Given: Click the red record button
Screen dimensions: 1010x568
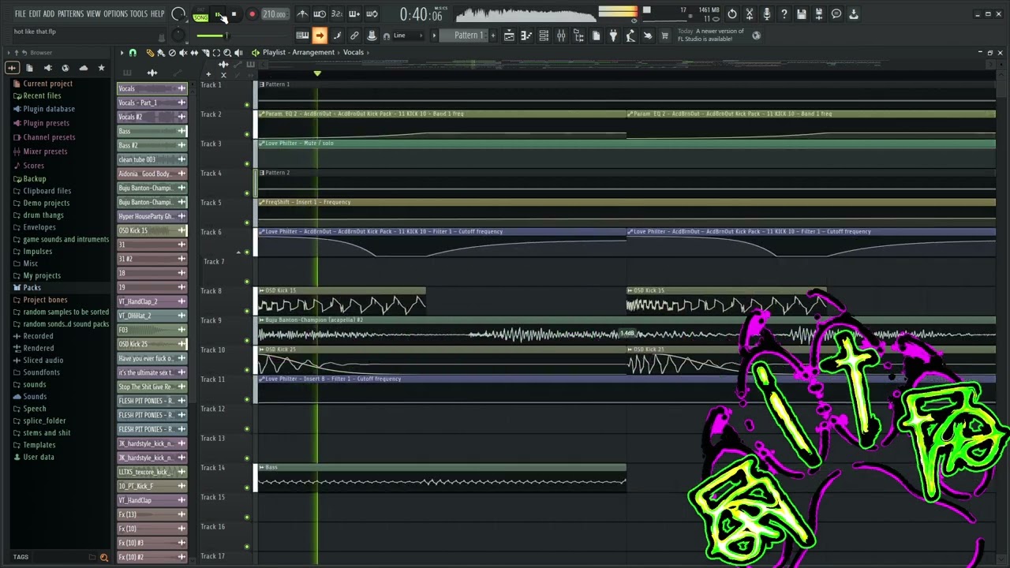Looking at the screenshot, I should (x=252, y=14).
